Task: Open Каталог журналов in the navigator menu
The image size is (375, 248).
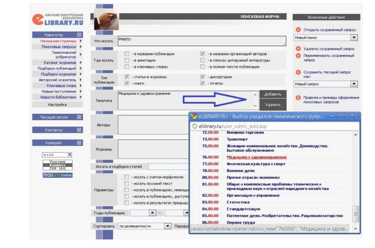Action: coord(59,63)
